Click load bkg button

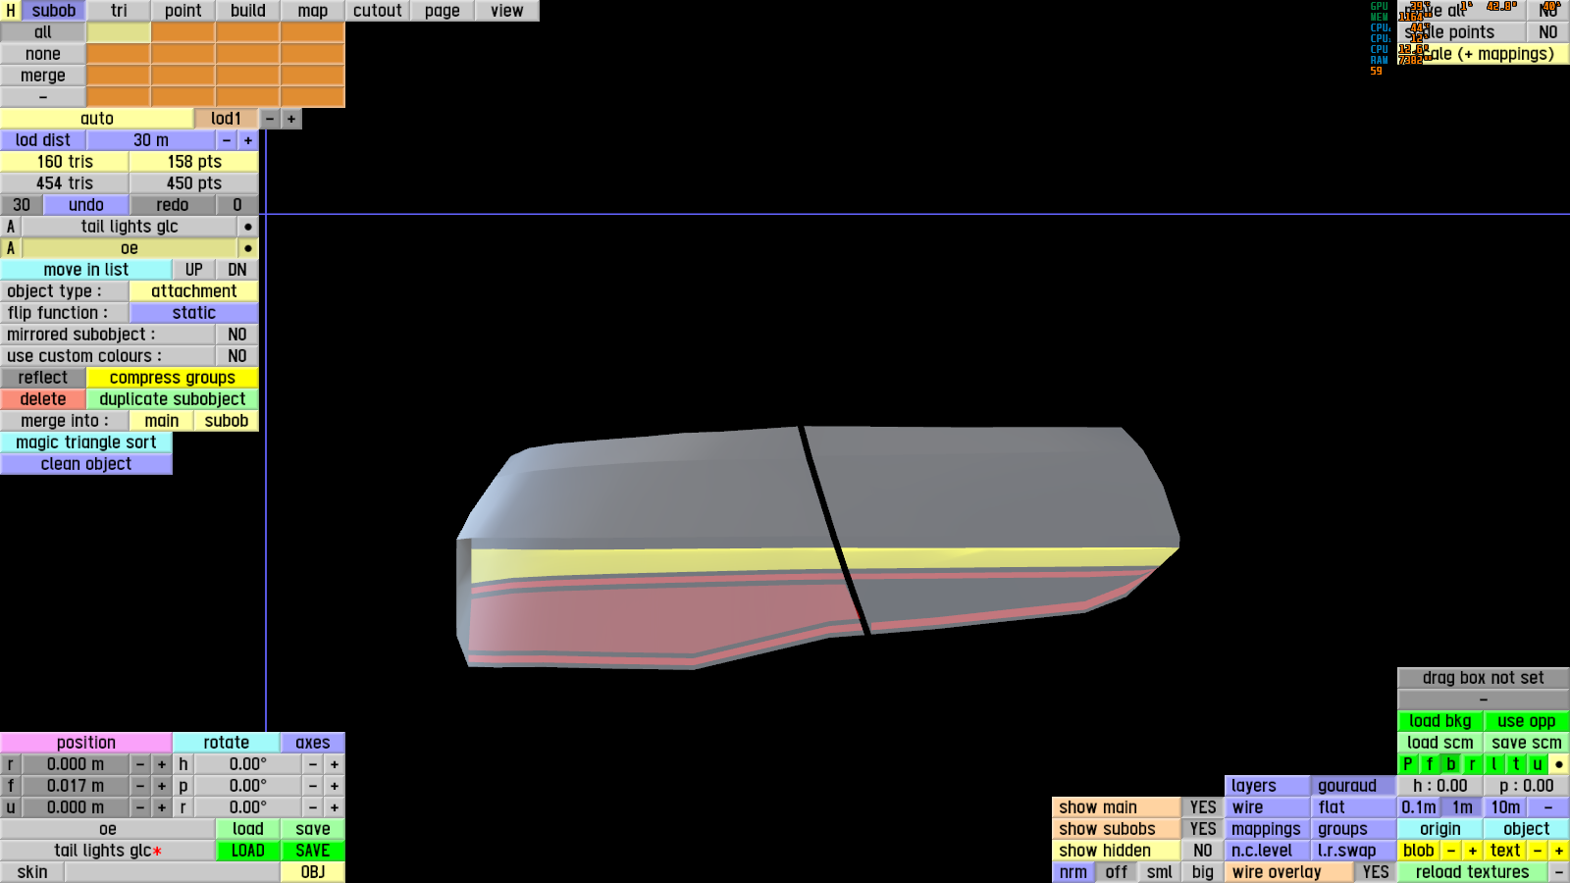[1440, 721]
